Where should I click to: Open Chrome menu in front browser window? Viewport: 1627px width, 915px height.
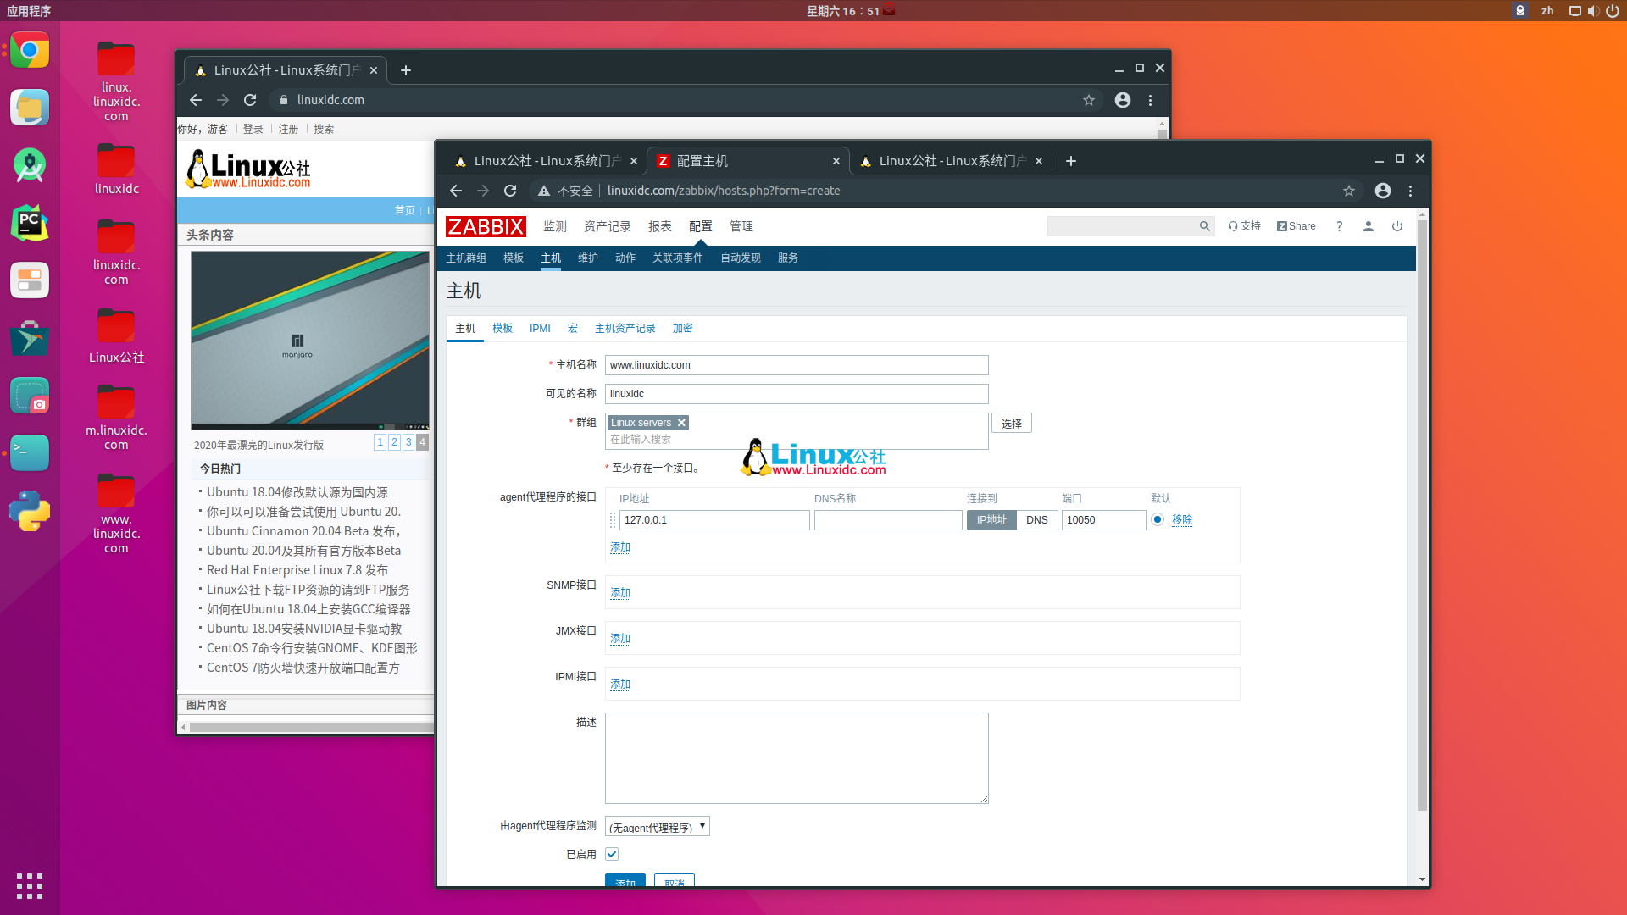pyautogui.click(x=1411, y=191)
